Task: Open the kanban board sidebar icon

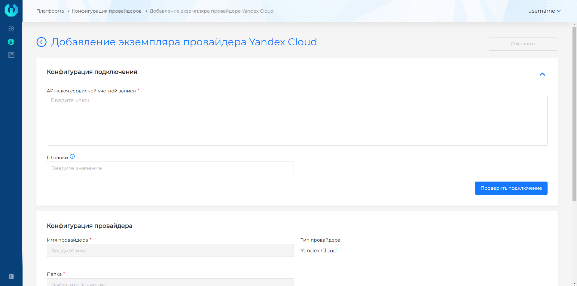Action: pos(11,55)
